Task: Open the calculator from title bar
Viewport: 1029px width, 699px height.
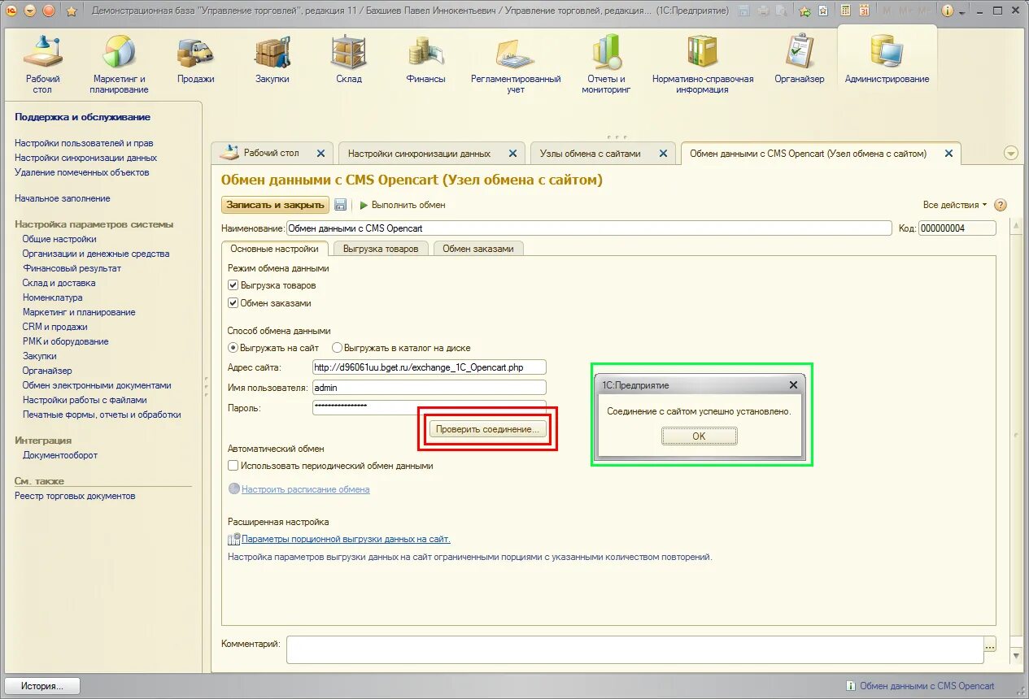Action: [845, 11]
